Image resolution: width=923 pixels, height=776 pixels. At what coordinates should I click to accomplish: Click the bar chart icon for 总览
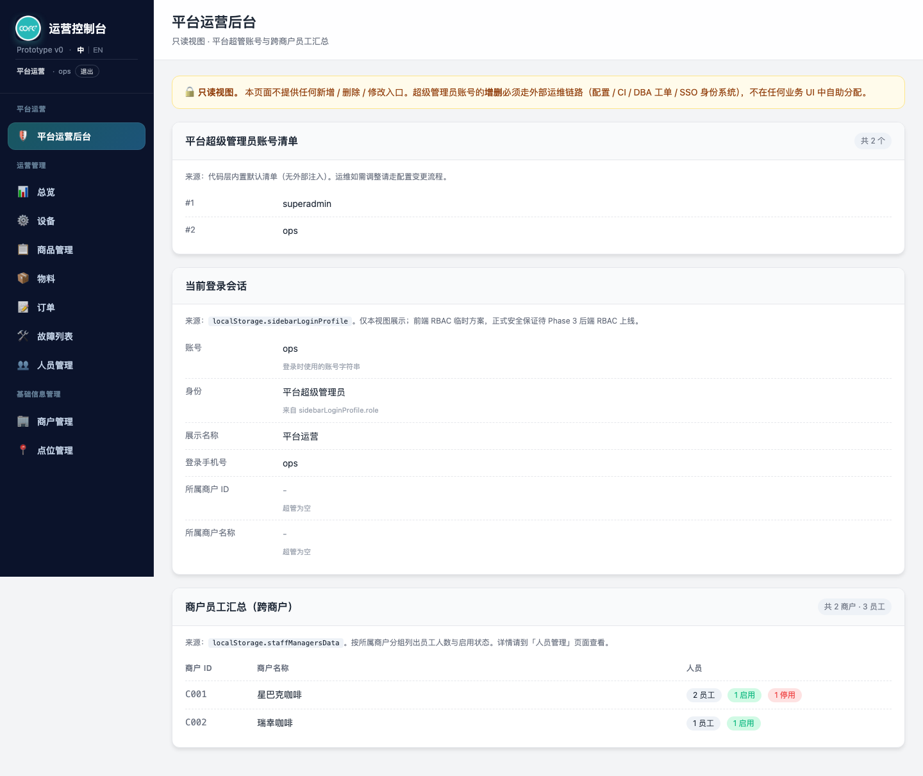pyautogui.click(x=23, y=192)
